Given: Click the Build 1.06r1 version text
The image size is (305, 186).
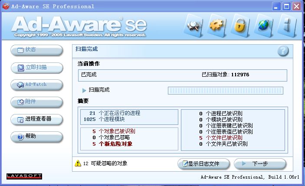Looking at the screenshot, I should pos(284,177).
